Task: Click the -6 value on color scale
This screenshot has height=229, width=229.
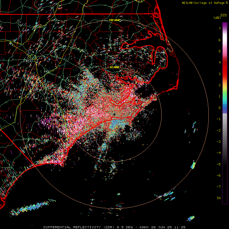Action: point(219,176)
